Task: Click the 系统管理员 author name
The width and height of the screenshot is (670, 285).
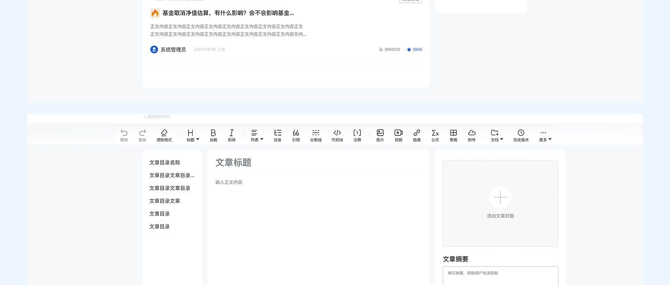Action: coord(173,49)
